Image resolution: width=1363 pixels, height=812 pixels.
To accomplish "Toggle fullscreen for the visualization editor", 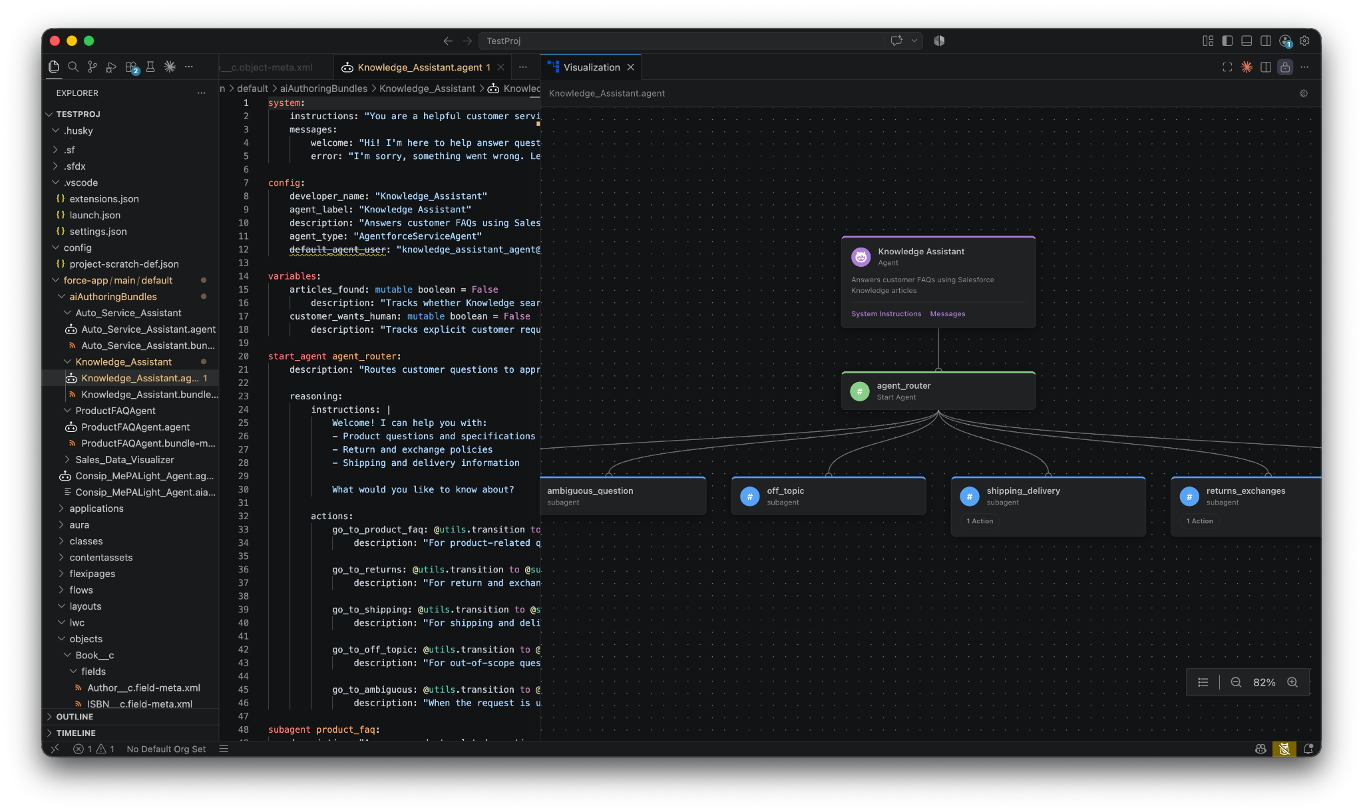I will [1227, 67].
